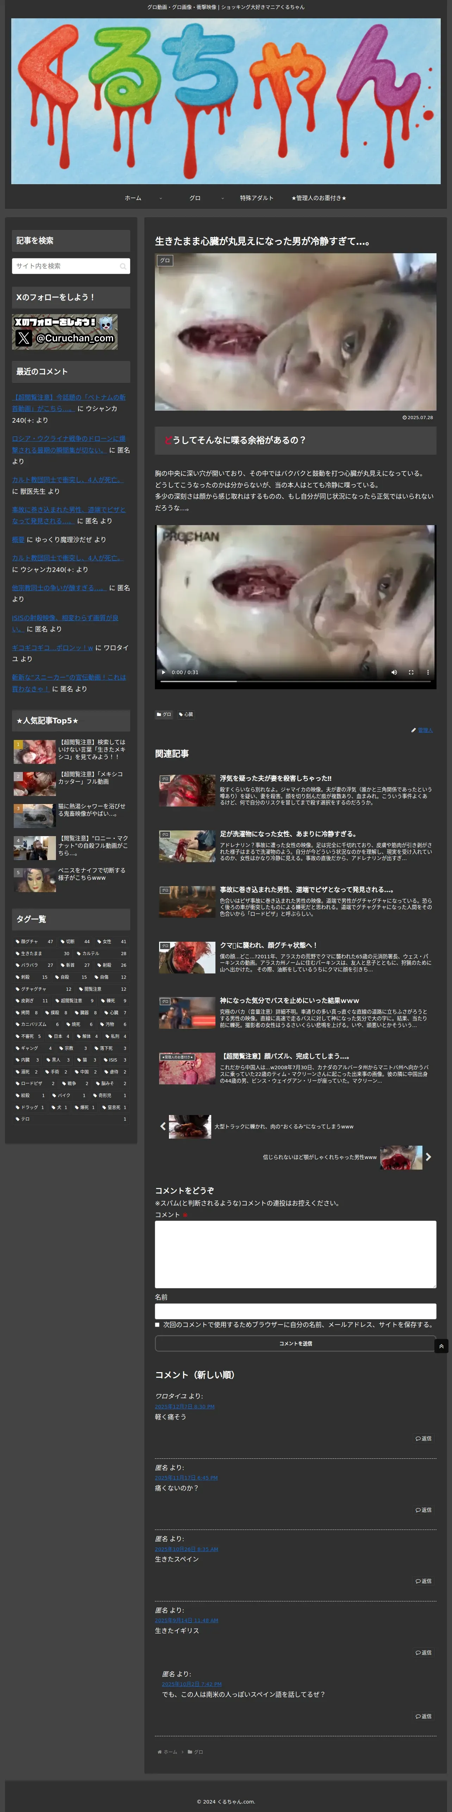
Task: Go to the previous article via the left arrow
Action: 163,1126
